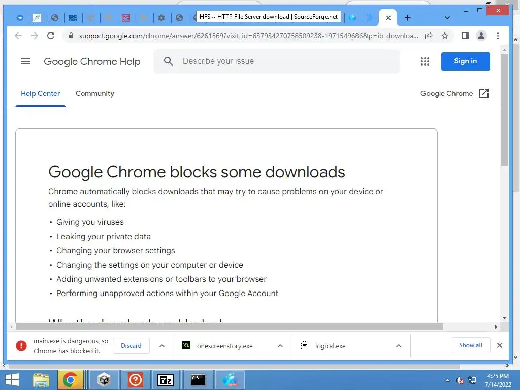This screenshot has height=390, width=520.
Task: Switch to the first blue icon tab
Action: 19,18
